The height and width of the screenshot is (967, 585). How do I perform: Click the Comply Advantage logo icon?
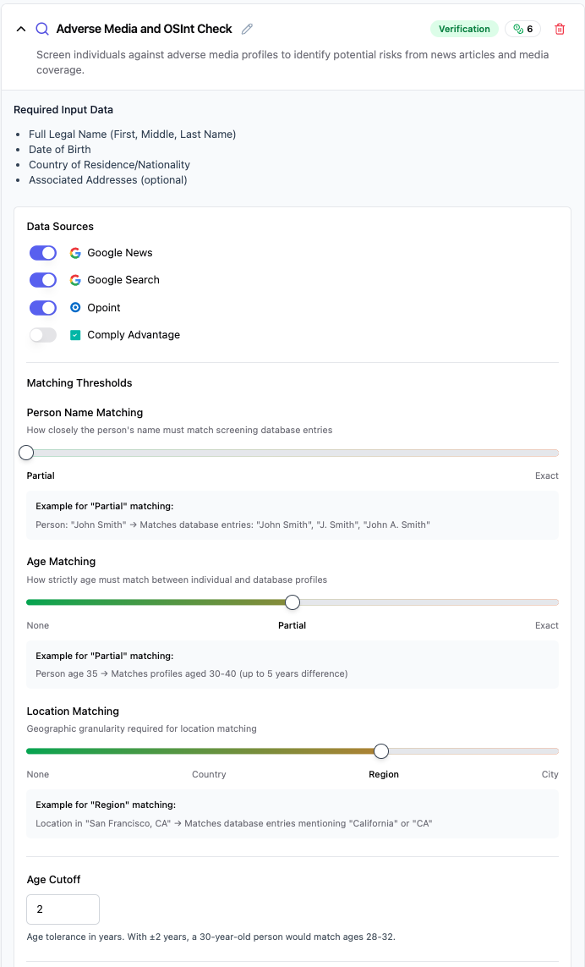[75, 335]
